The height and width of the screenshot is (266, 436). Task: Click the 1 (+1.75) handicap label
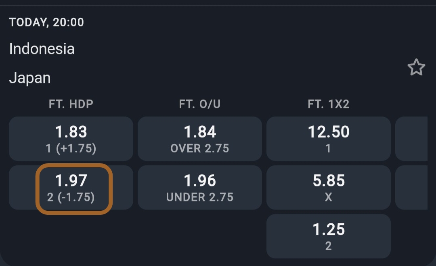71,148
